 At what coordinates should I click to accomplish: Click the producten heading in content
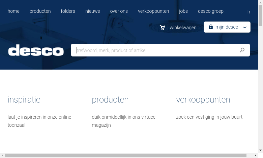(110, 100)
